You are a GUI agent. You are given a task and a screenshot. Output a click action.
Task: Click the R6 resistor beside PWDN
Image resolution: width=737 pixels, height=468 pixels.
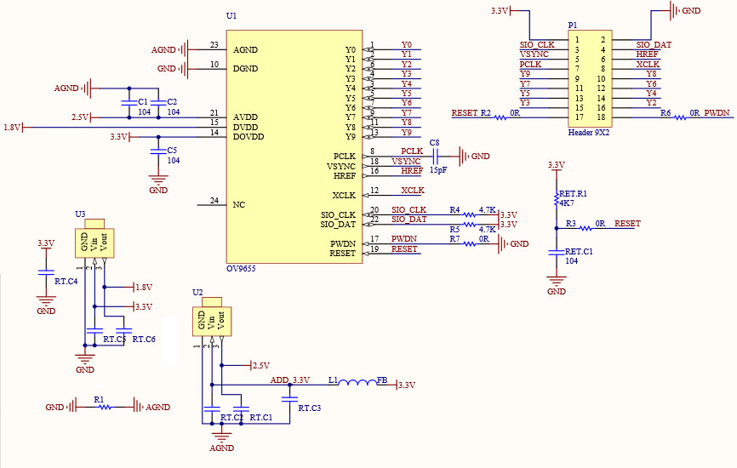coord(680,117)
